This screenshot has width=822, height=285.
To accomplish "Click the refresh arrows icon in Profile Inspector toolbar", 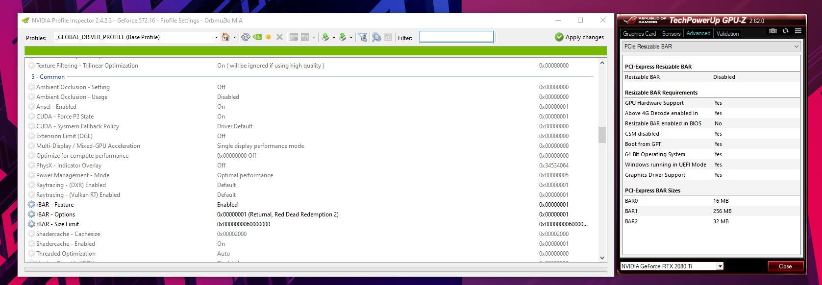I will coord(246,37).
